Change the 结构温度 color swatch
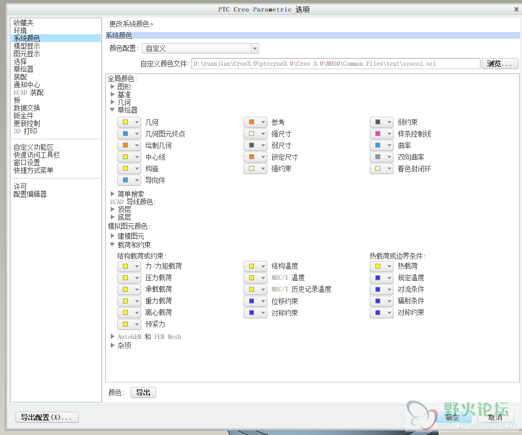Viewport: 522px width, 435px height. (x=255, y=266)
